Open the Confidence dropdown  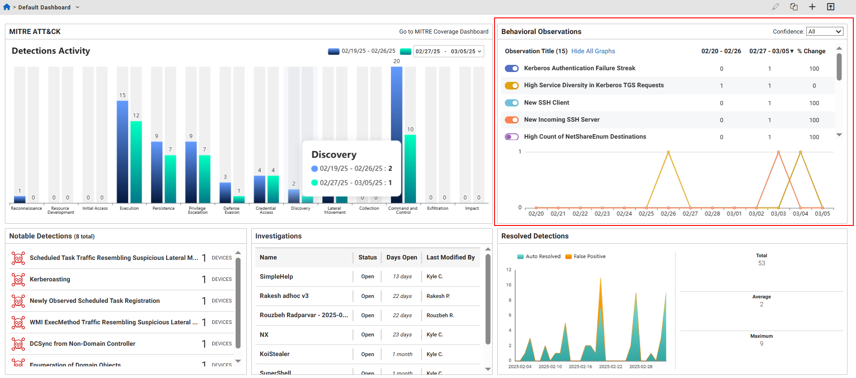(824, 32)
